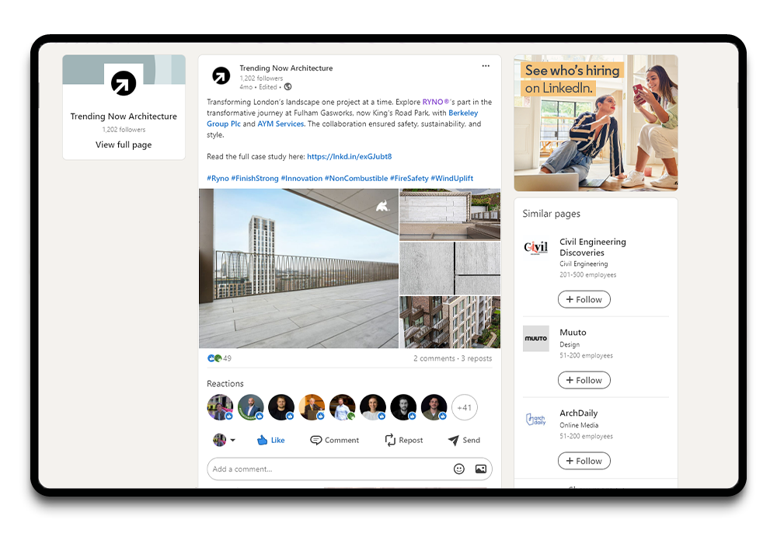
Task: Open the lnkd.in case study link
Action: [350, 156]
